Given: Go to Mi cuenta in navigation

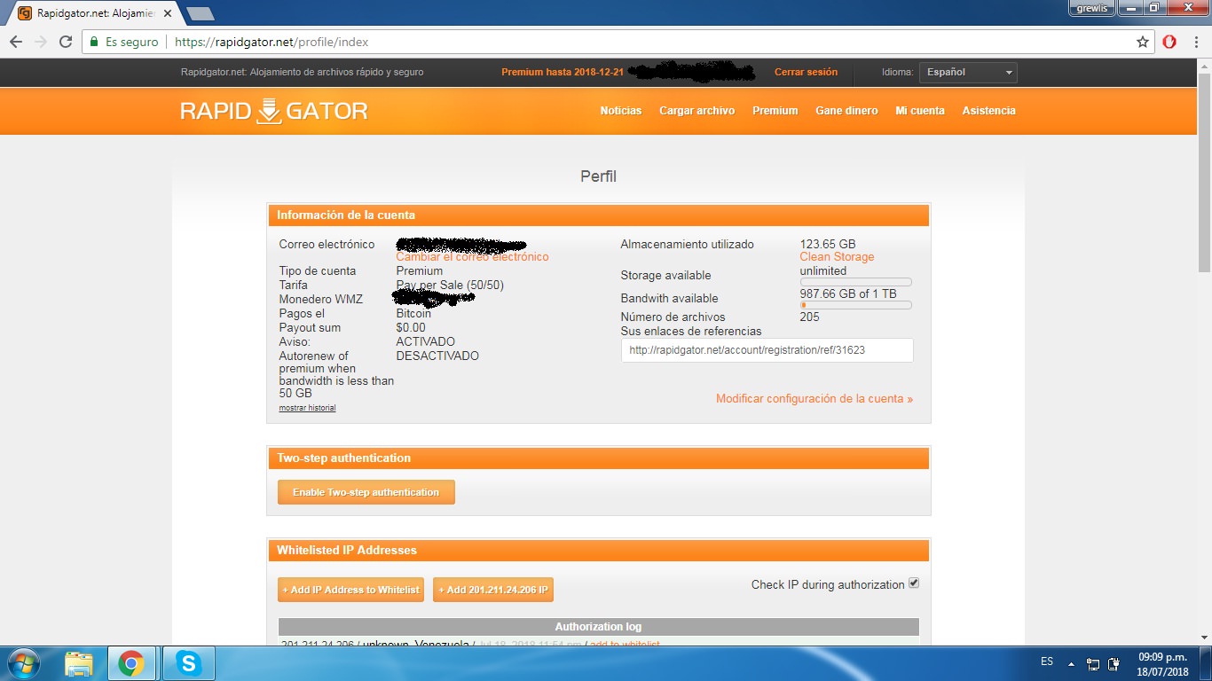Looking at the screenshot, I should coord(919,111).
